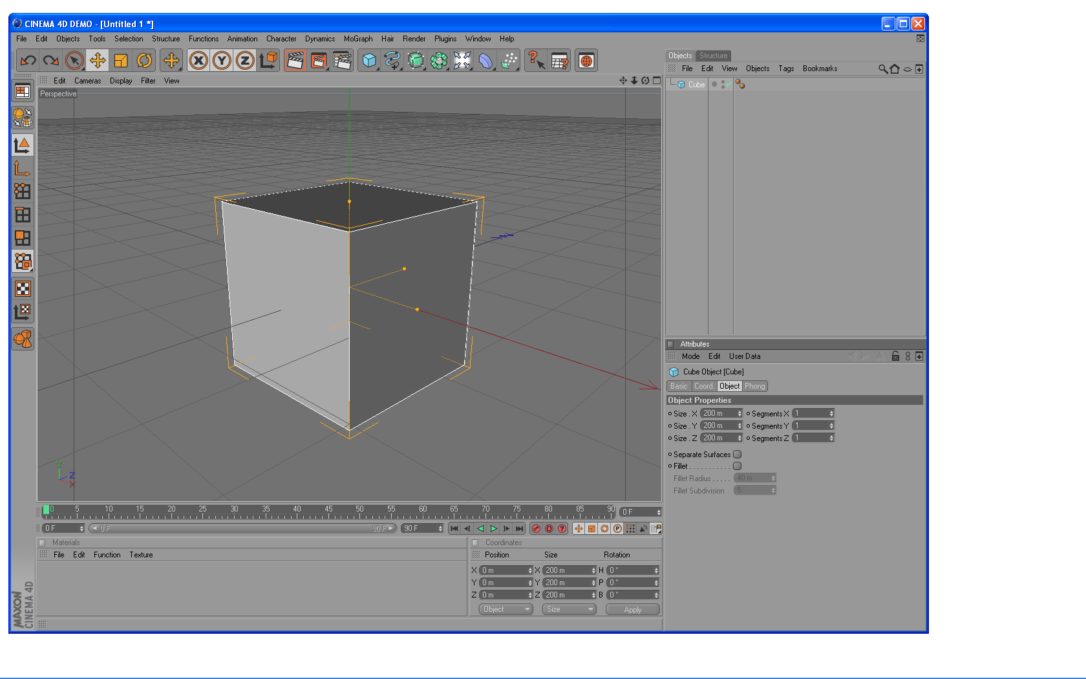Click Render in Picture Viewer icon
The width and height of the screenshot is (1086, 679).
(x=318, y=61)
